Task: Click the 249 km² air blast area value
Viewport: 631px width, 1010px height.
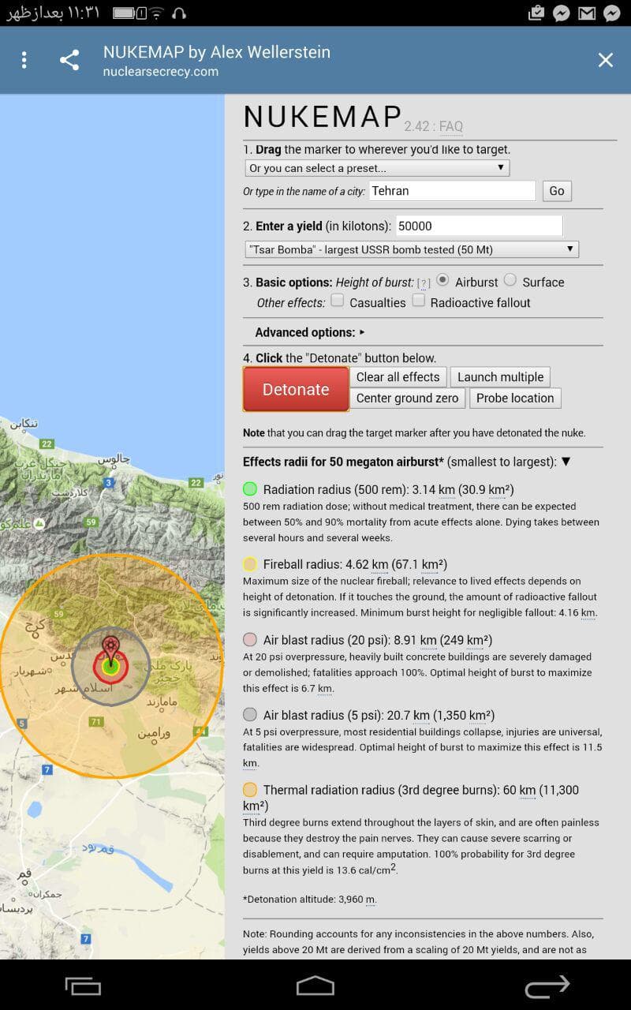Action: [466, 641]
